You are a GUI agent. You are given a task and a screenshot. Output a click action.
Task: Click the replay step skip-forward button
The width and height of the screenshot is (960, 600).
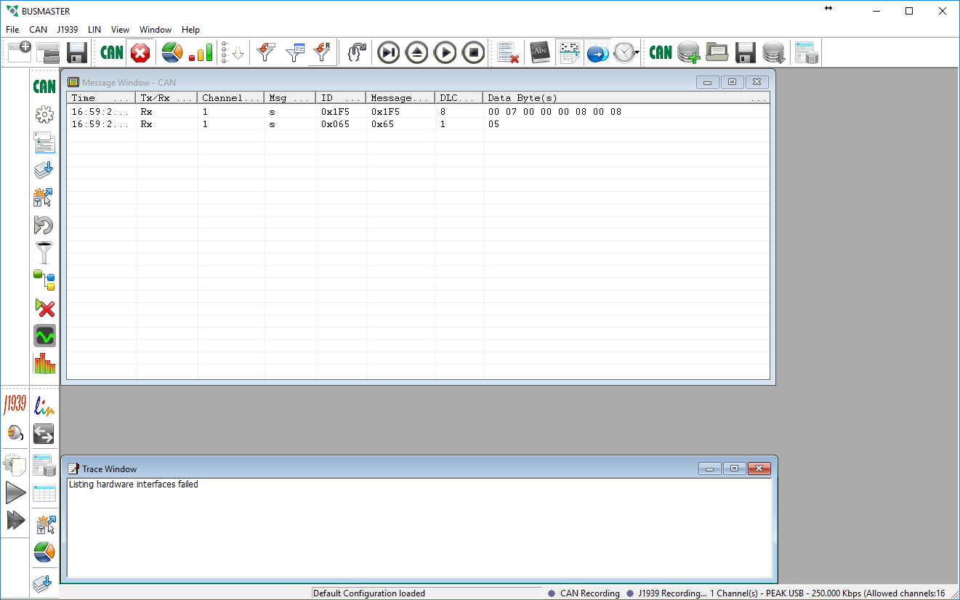click(x=389, y=52)
